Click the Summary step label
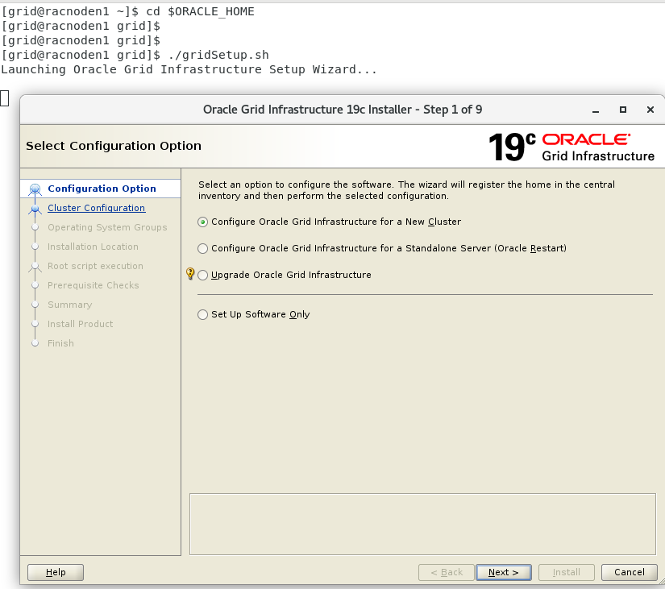 click(70, 305)
